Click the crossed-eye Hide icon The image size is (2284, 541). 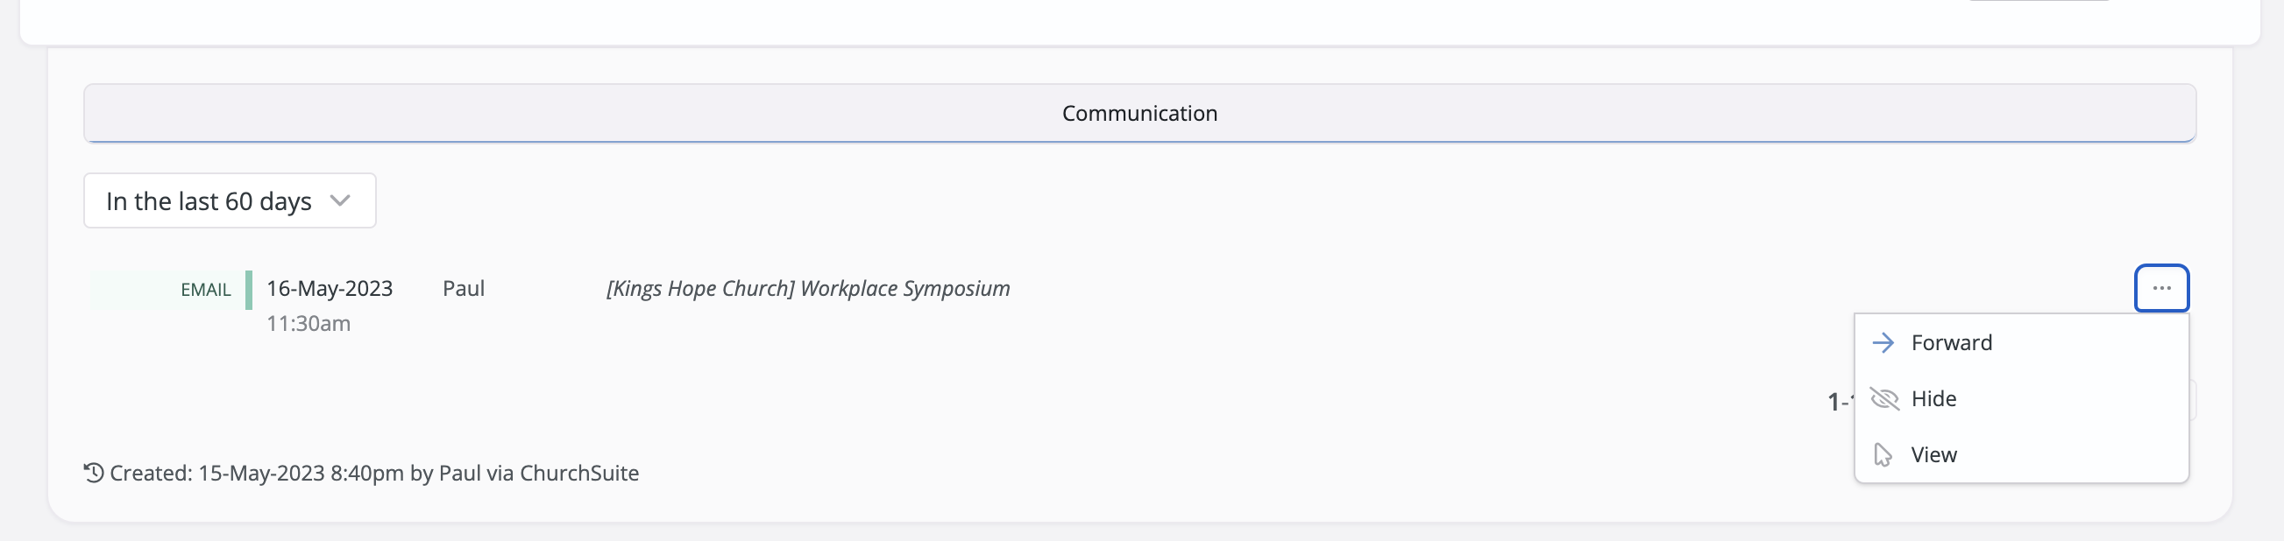[x=1884, y=399]
